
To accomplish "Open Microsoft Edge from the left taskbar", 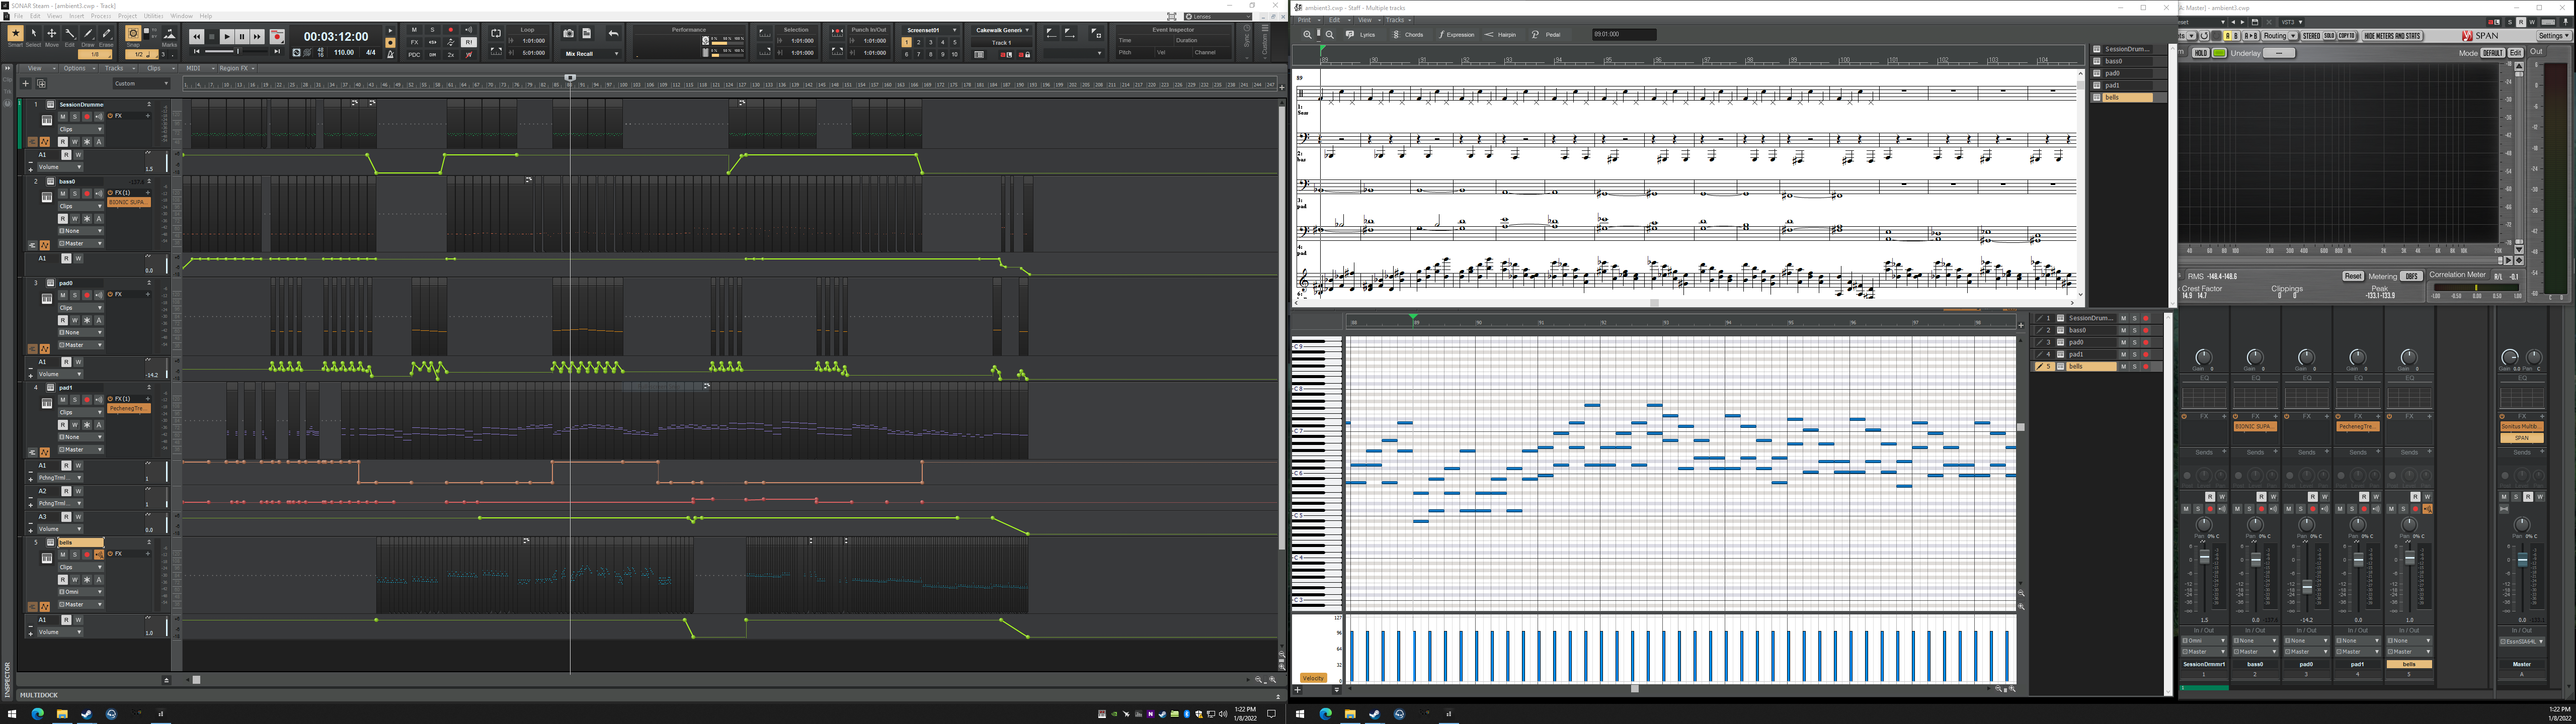I will [x=38, y=714].
